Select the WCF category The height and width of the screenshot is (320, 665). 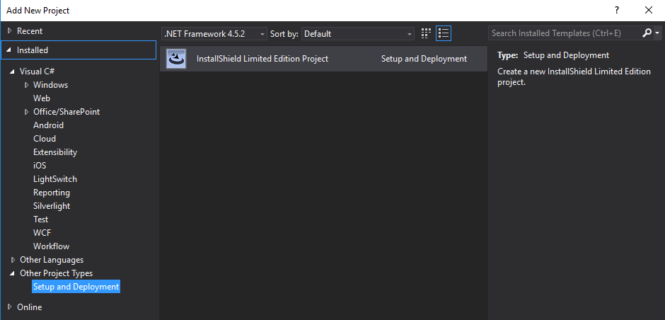point(42,233)
